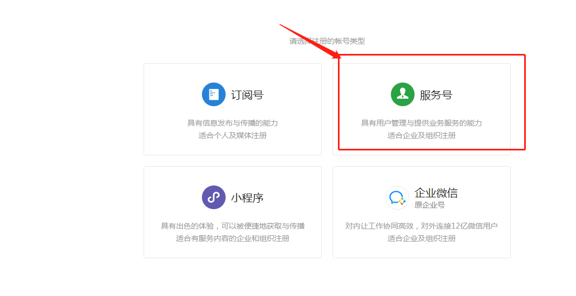Viewport: 576px width, 296px height.
Task: Click the 请选择注册的帐号类型 heading
Action: click(327, 41)
